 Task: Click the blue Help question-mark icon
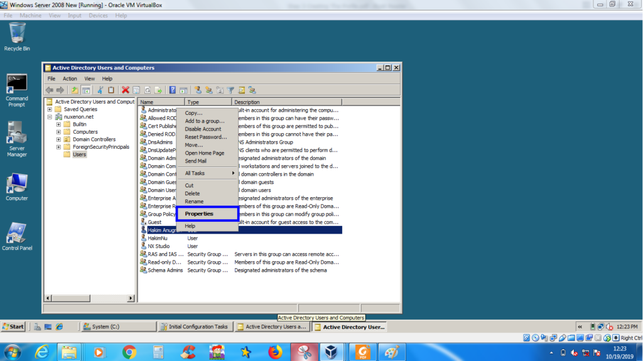173,90
